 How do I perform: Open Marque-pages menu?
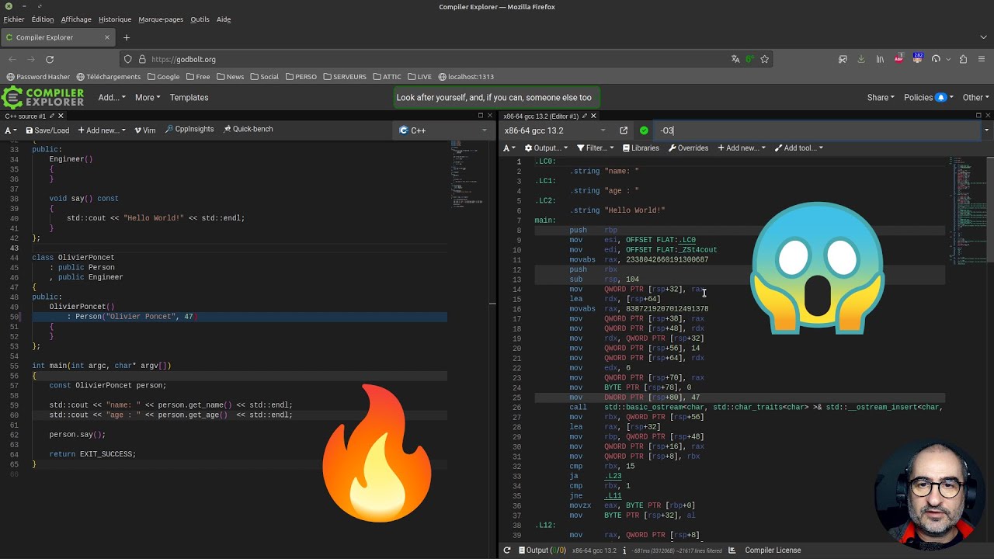(x=161, y=19)
